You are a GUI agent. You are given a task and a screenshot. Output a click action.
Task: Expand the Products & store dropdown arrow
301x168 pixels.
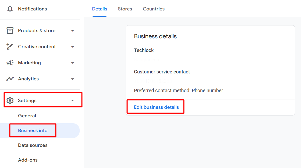pos(72,31)
